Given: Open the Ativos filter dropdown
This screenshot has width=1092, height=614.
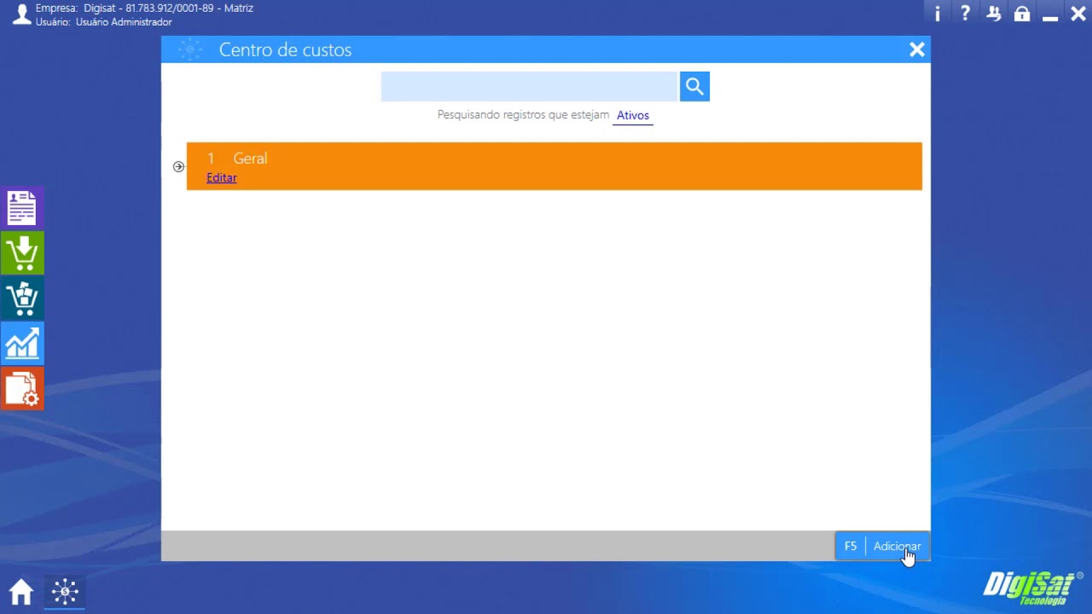Looking at the screenshot, I should click(633, 115).
